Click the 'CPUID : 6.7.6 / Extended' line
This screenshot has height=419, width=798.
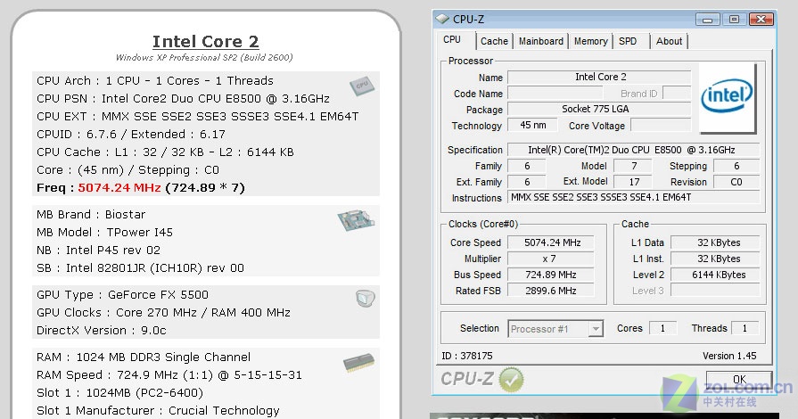pyautogui.click(x=131, y=135)
